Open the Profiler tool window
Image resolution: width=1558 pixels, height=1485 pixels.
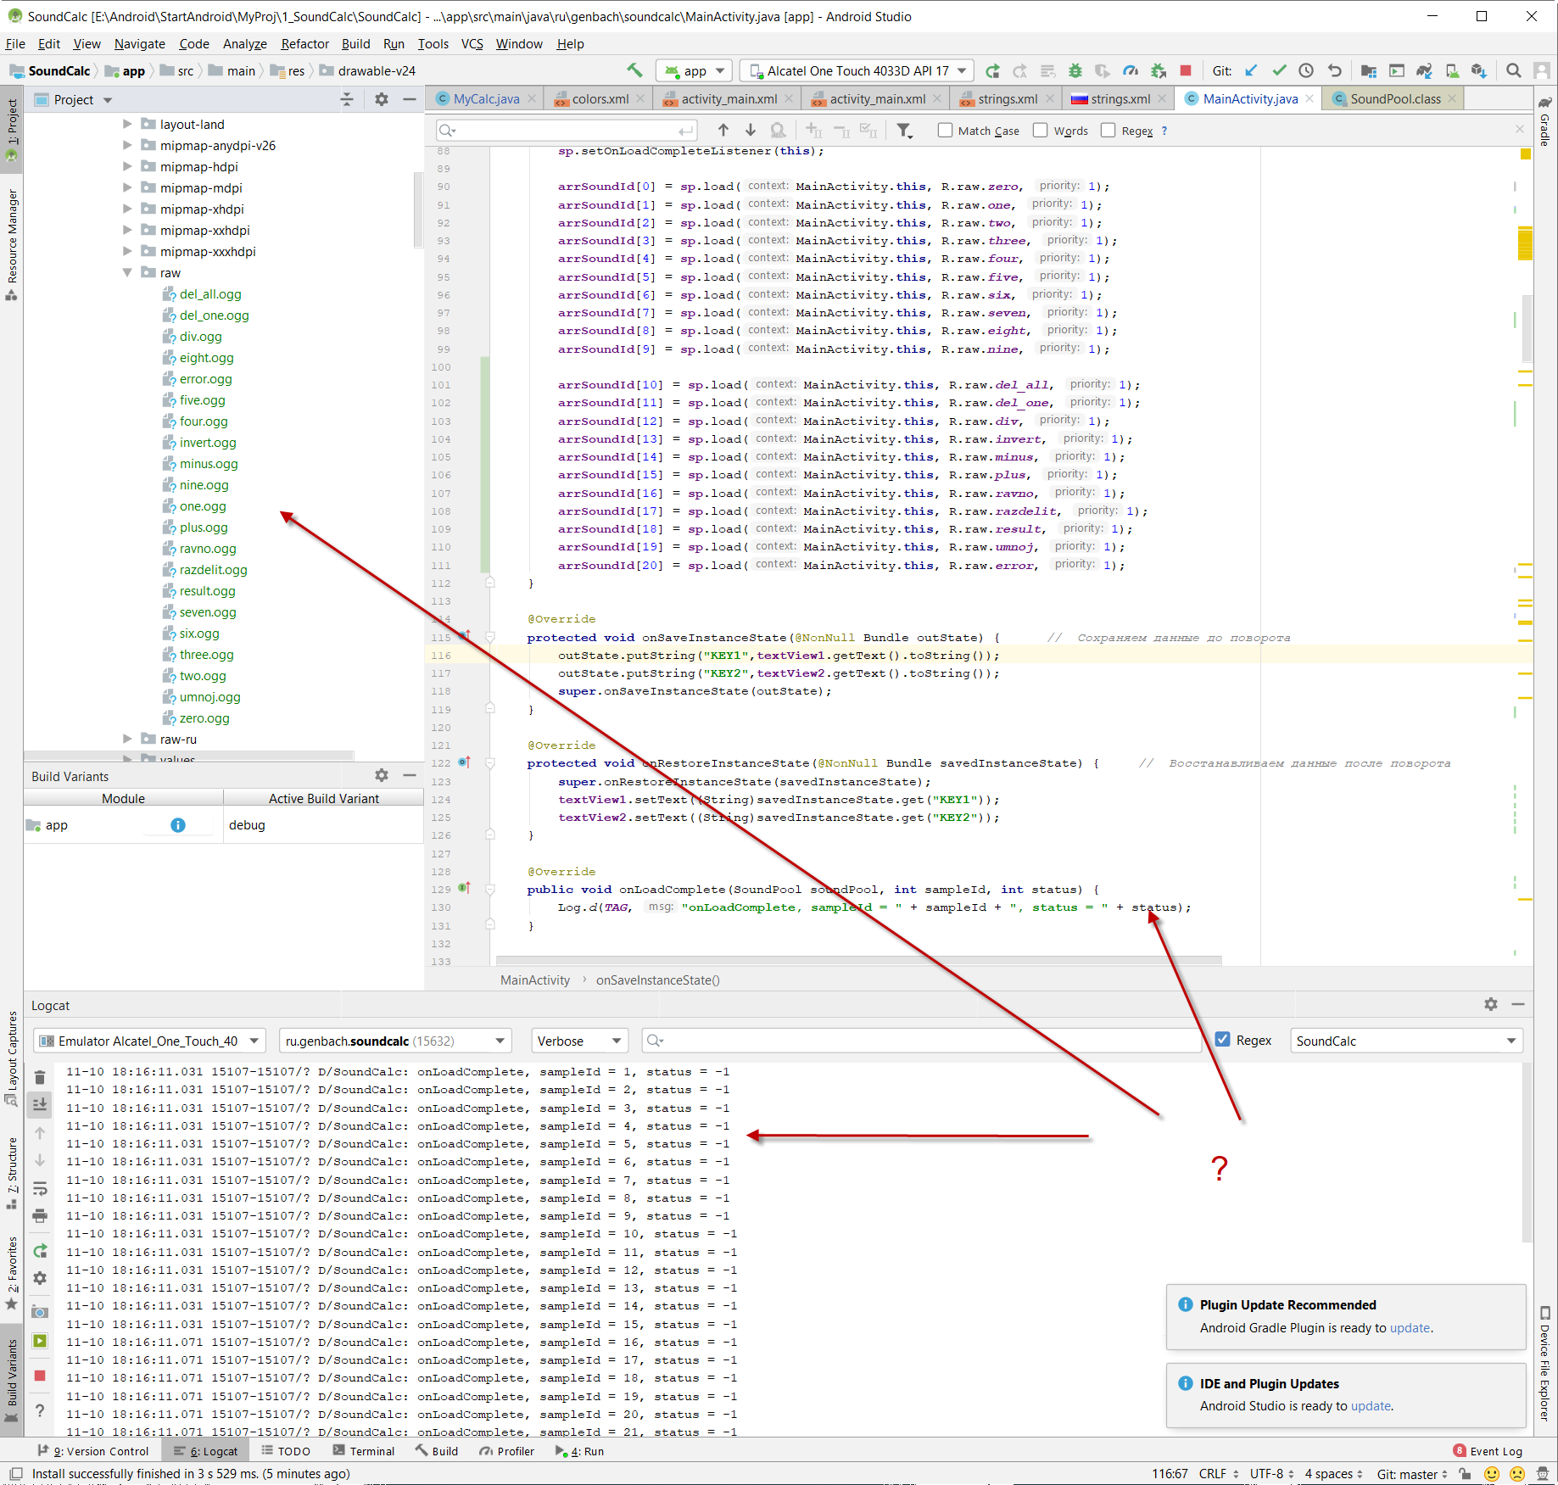pos(506,1451)
